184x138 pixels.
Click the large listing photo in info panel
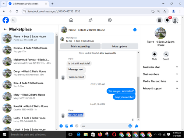pyautogui.click(x=160, y=33)
